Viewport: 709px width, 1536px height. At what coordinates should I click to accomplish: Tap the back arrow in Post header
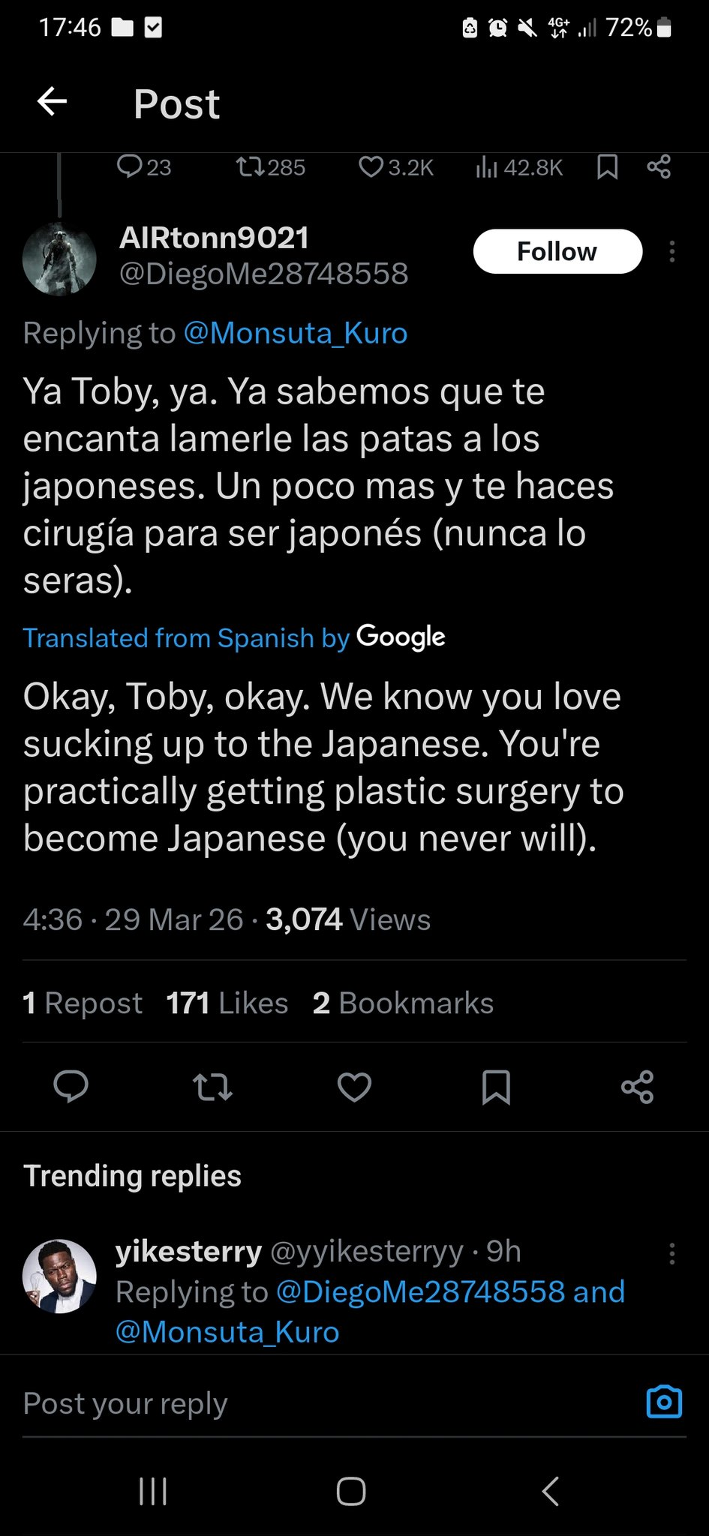pyautogui.click(x=53, y=101)
